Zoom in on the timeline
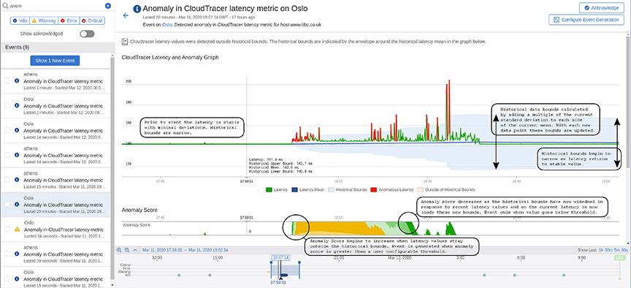Screen dimensions: 631x288 coord(119,250)
